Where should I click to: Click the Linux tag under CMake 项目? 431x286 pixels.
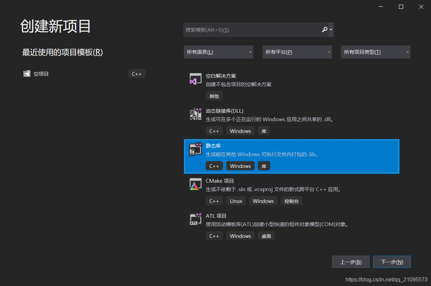tap(236, 201)
